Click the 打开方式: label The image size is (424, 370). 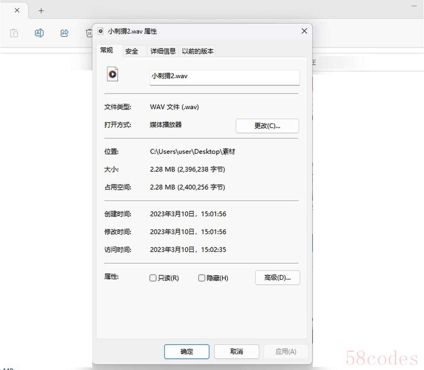click(118, 125)
